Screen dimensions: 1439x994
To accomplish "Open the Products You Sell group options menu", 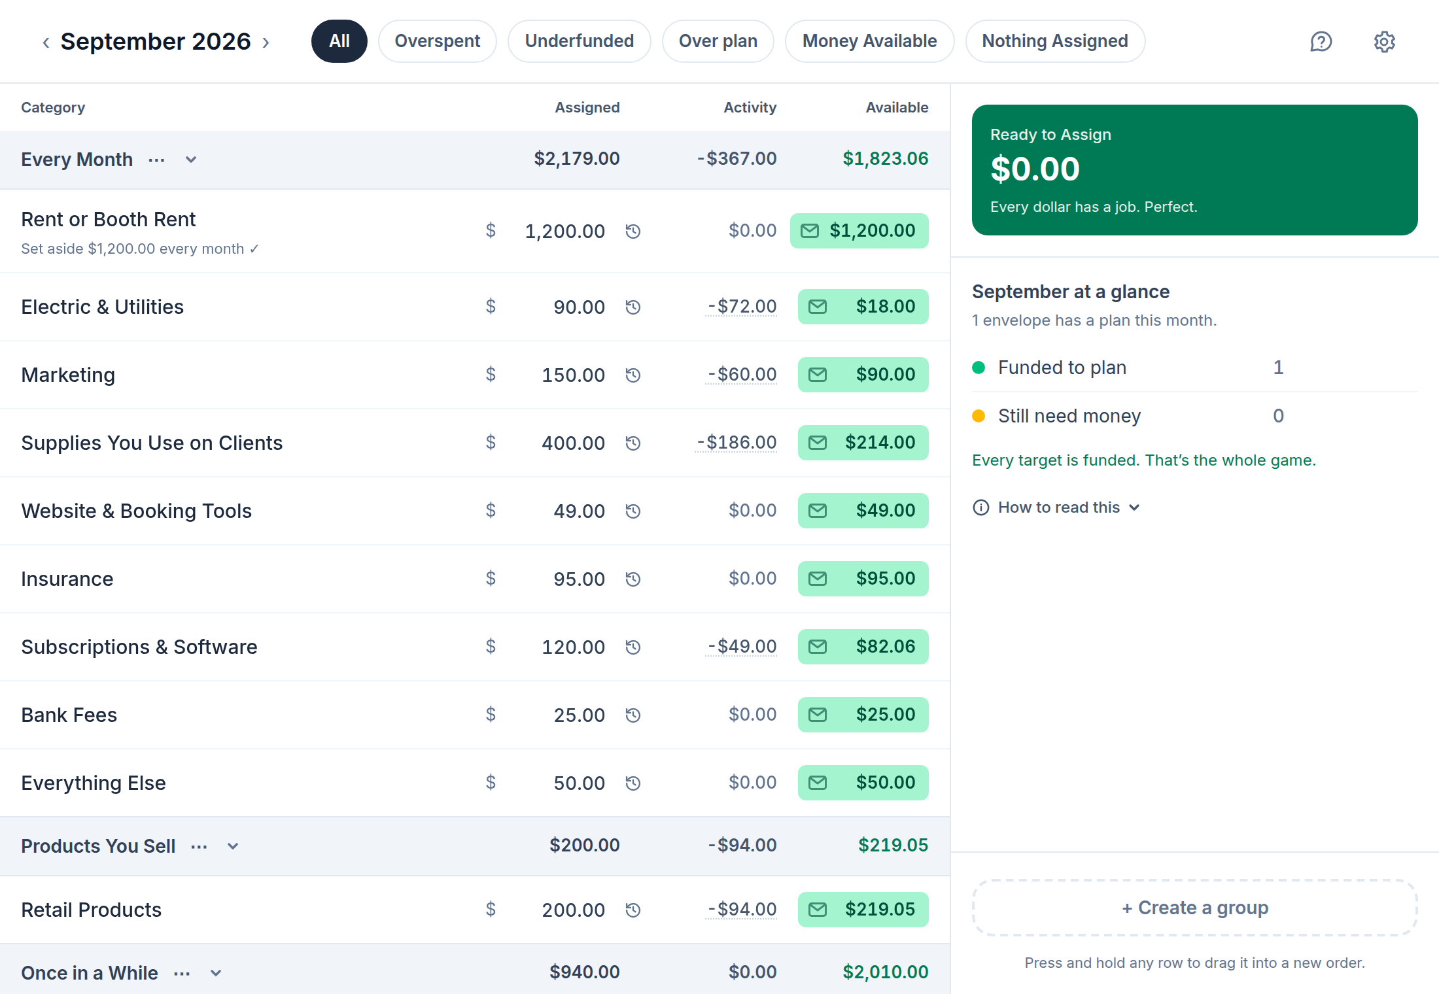I will [x=199, y=847].
